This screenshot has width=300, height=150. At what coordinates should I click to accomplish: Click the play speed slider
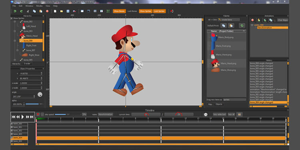tap(68, 114)
